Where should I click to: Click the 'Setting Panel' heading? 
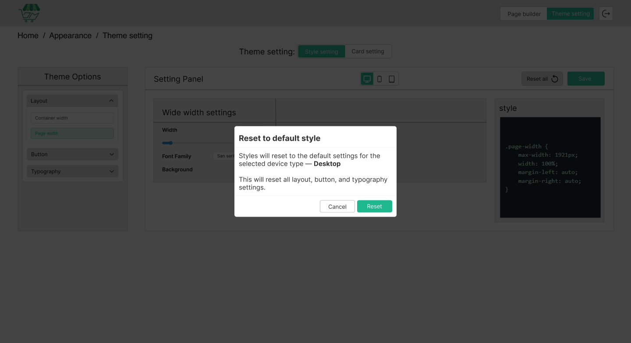pyautogui.click(x=178, y=79)
